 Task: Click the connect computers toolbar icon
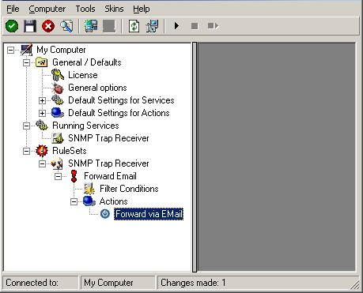(91, 26)
